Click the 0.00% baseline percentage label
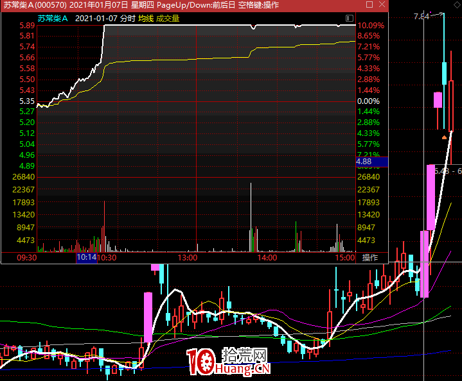Viewport: 462px width, 381px height. tap(368, 101)
